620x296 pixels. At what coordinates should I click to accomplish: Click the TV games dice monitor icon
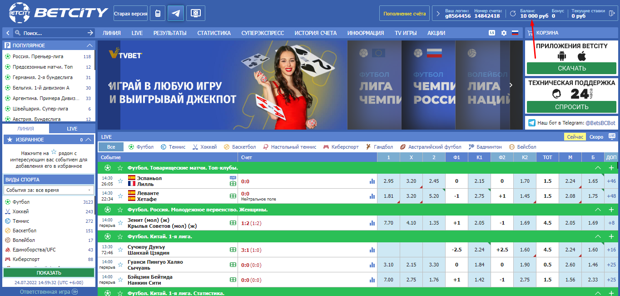196,14
